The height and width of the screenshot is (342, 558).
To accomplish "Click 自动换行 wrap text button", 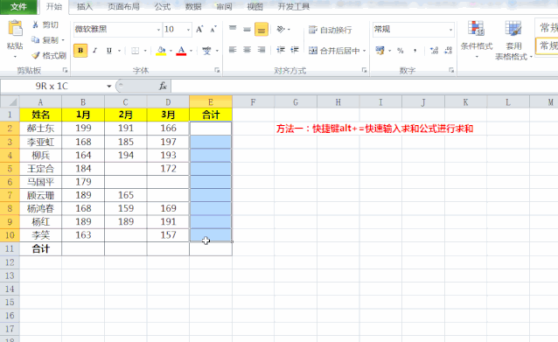I will (x=331, y=30).
